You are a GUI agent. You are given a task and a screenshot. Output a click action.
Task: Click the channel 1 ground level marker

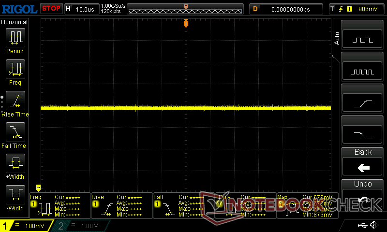point(38,188)
